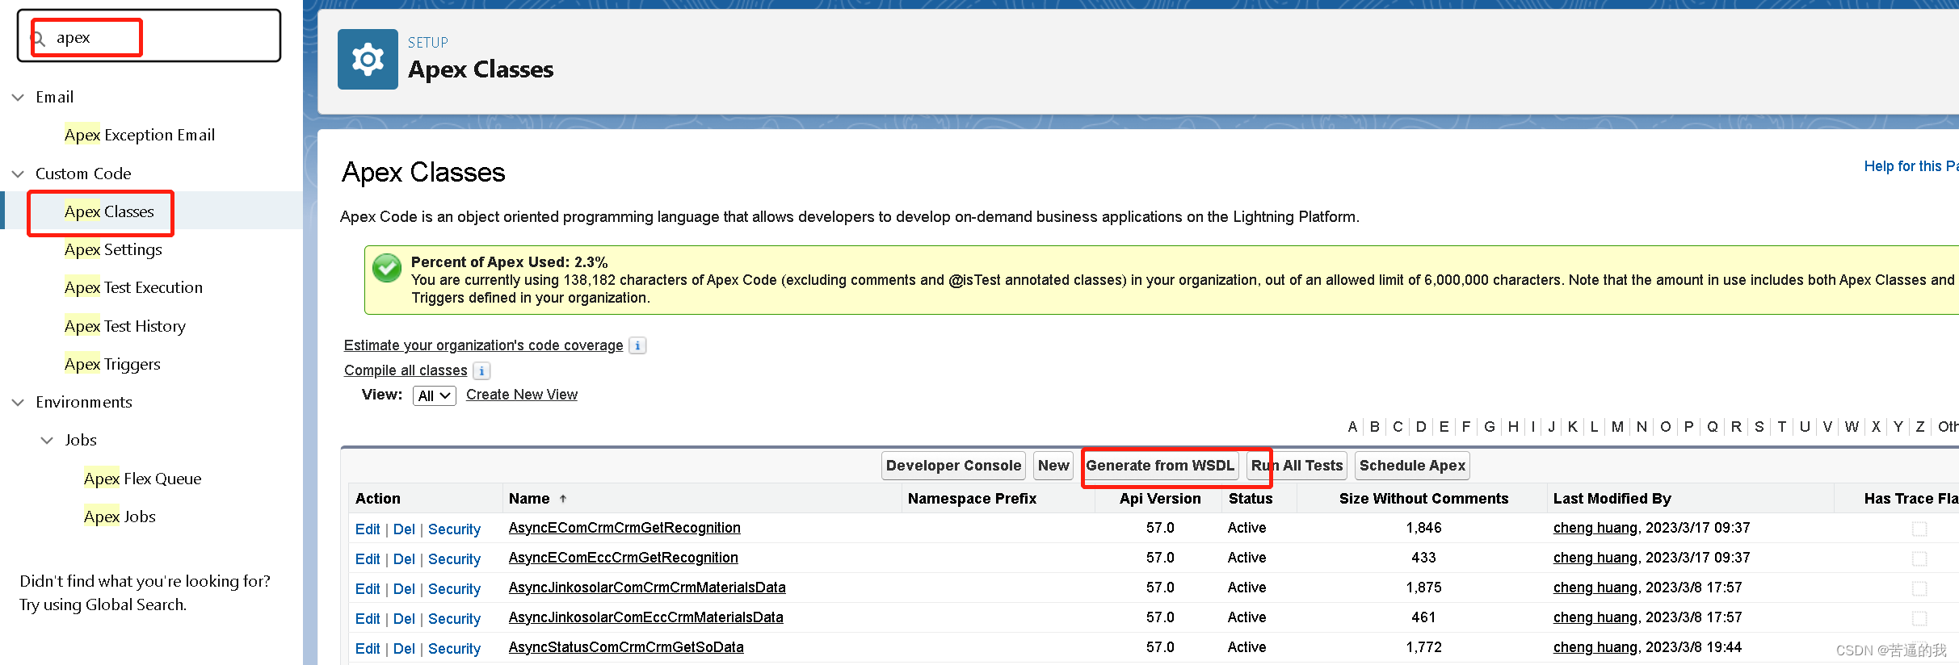
Task: Open AsyncEComEccCrmGetRecognition class name
Action: point(623,558)
